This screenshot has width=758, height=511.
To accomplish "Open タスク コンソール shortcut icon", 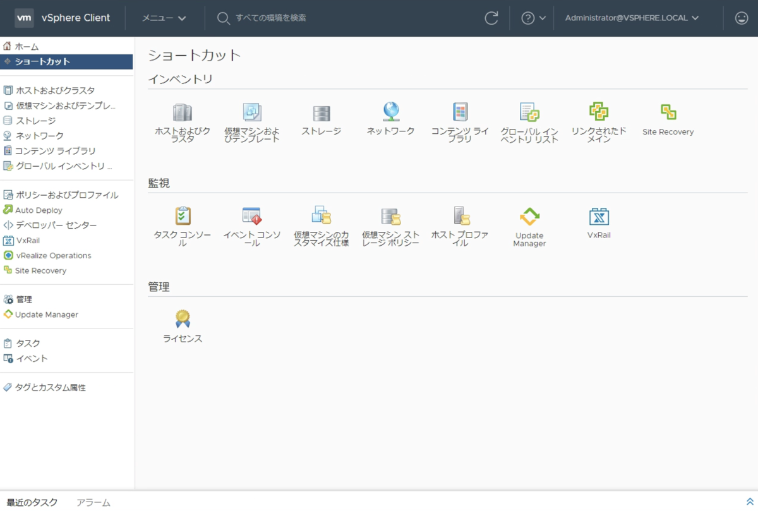I will 182,216.
